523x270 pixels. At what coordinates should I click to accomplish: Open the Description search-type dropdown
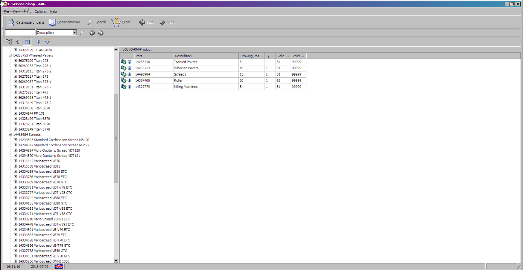(x=74, y=33)
